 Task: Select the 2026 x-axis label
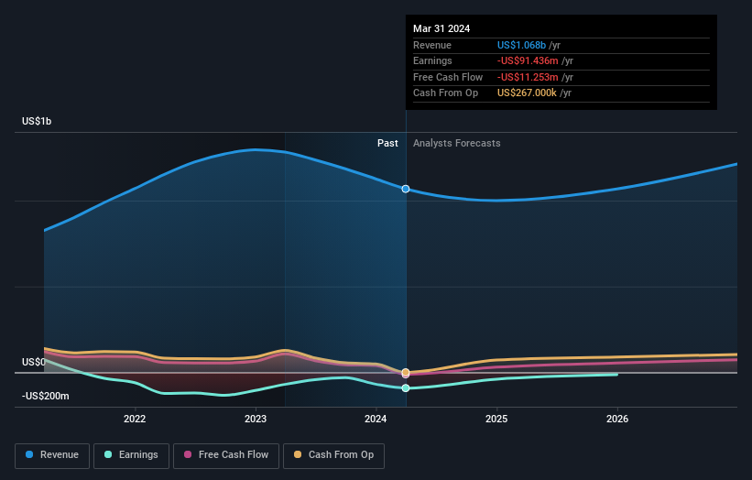click(617, 419)
